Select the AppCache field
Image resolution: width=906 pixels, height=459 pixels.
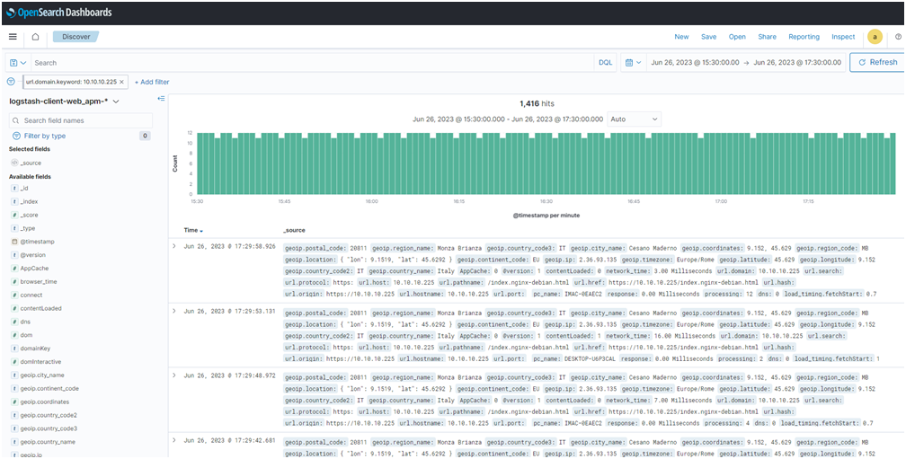pyautogui.click(x=34, y=269)
